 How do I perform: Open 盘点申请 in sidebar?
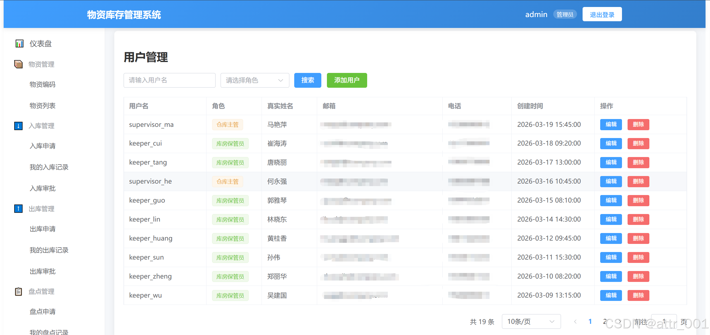click(42, 312)
